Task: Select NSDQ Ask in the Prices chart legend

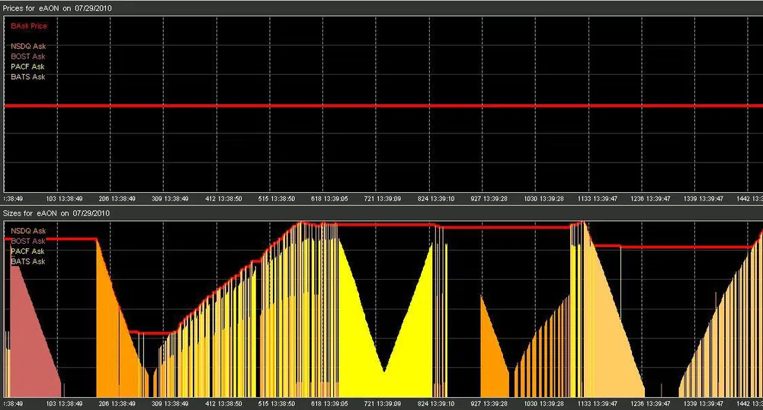Action: [27, 46]
